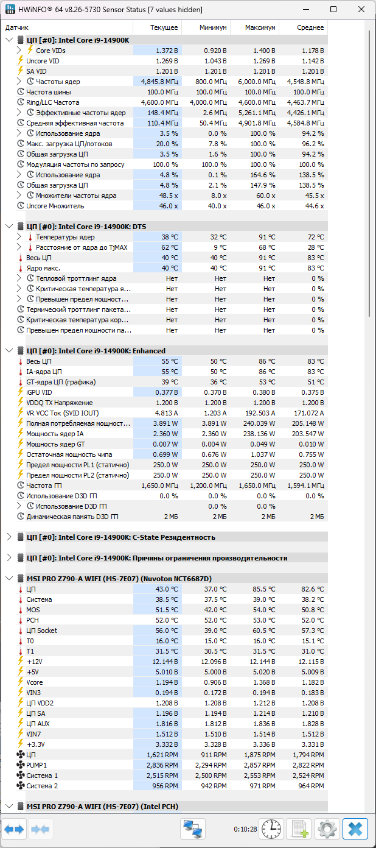
Task: Click the Среднее column header
Action: pyautogui.click(x=303, y=28)
